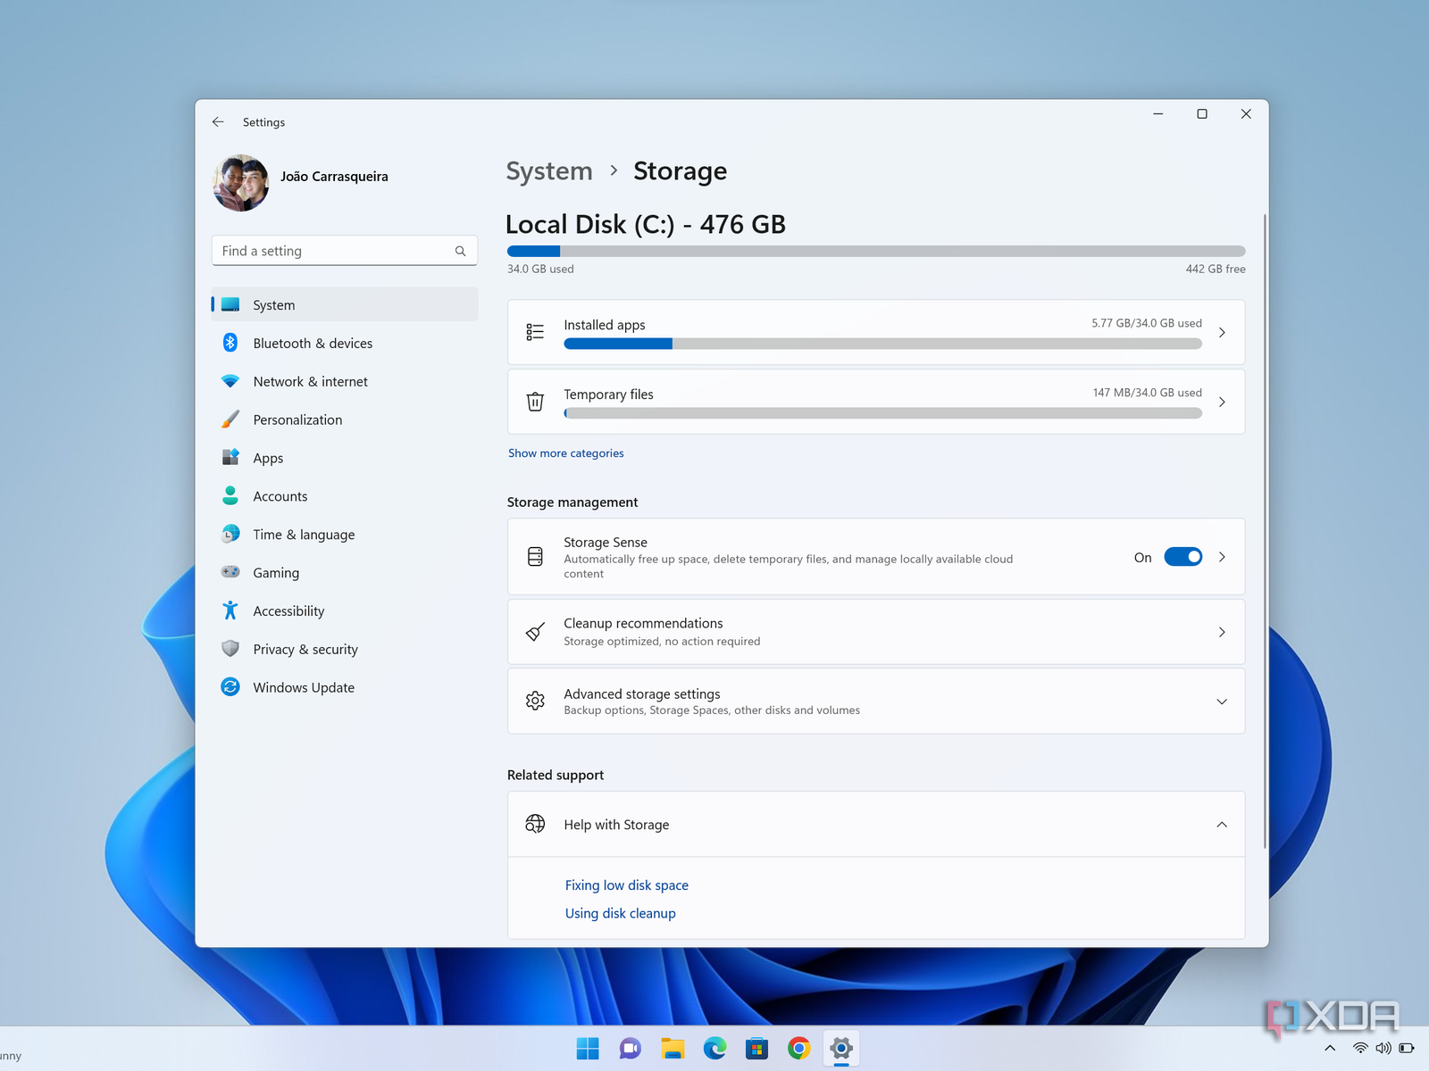This screenshot has width=1429, height=1071.
Task: Open Network & internet settings
Action: pos(310,382)
